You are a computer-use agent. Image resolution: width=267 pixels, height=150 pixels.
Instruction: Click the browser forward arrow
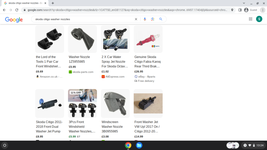pyautogui.click(x=11, y=10)
